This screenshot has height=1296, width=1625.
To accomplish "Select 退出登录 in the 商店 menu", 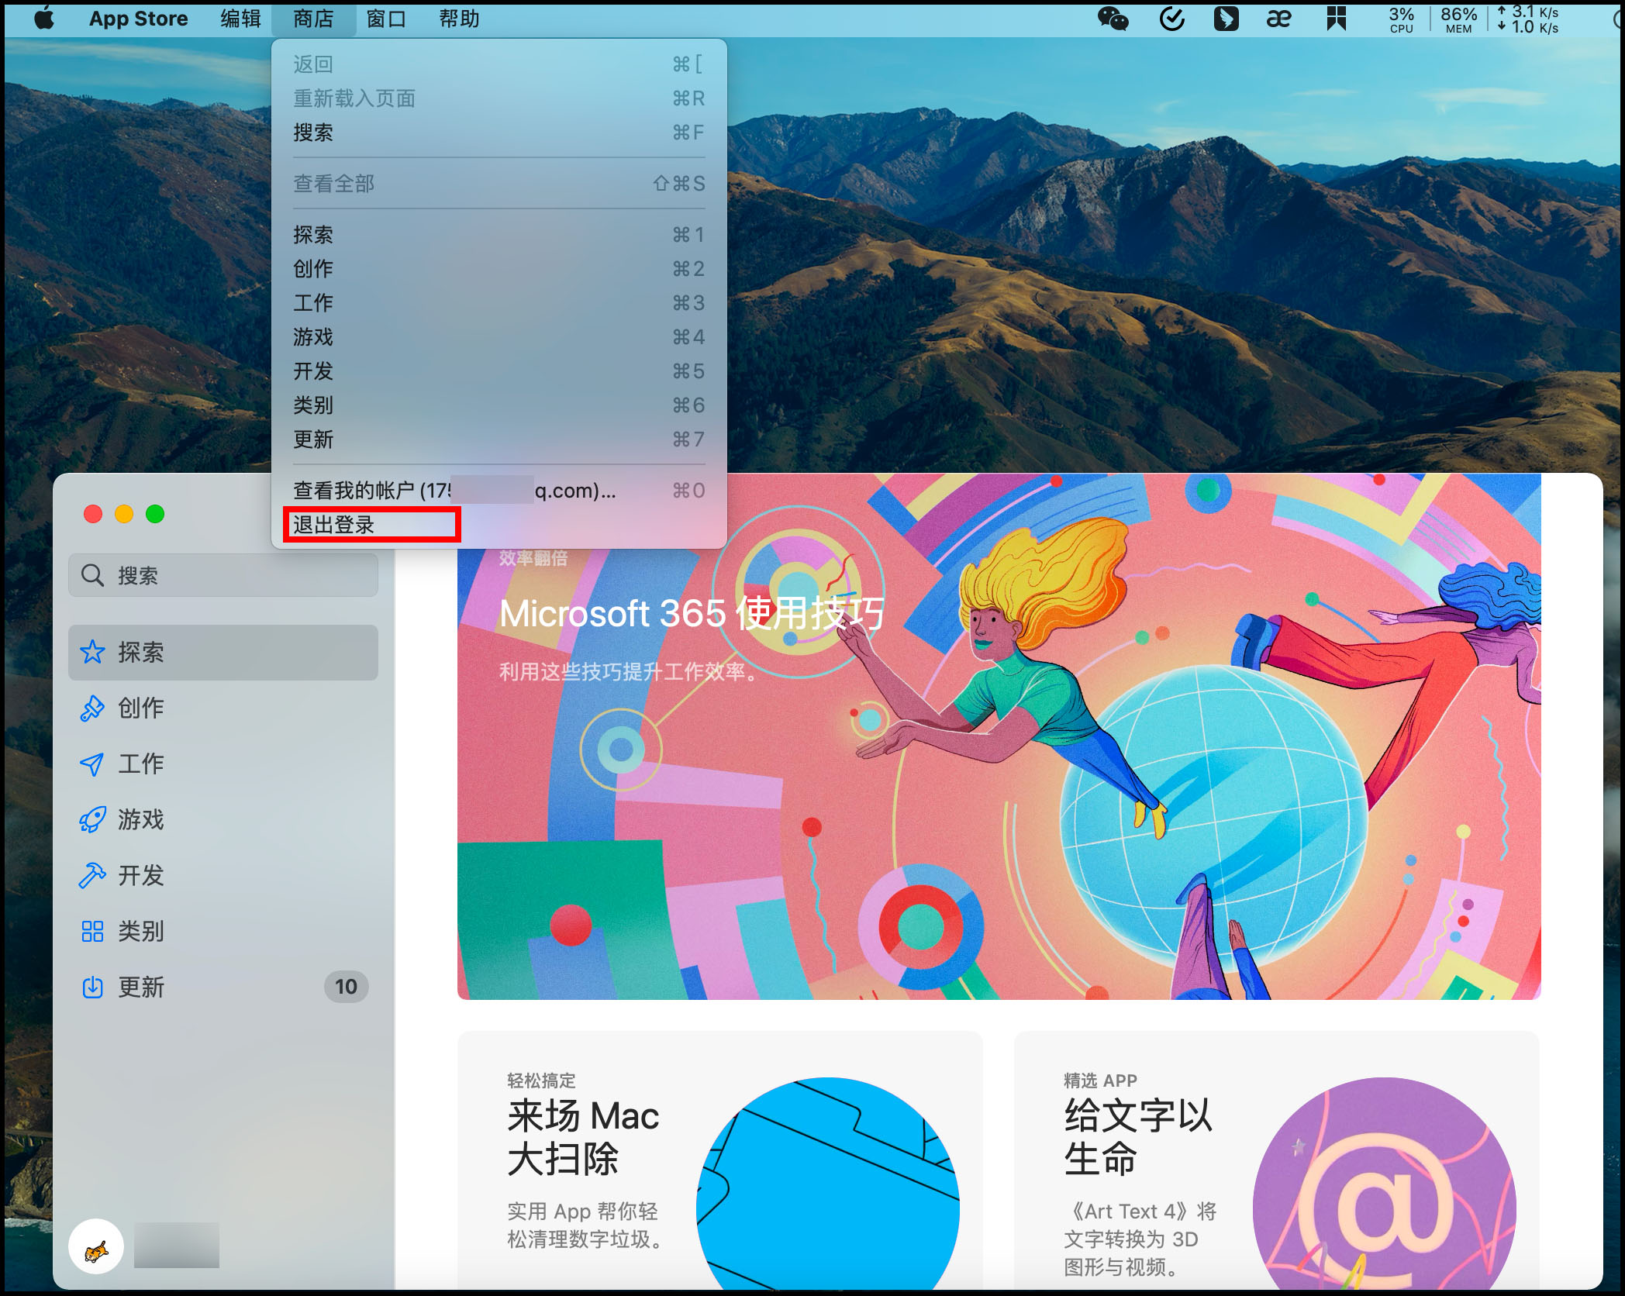I will coord(334,525).
